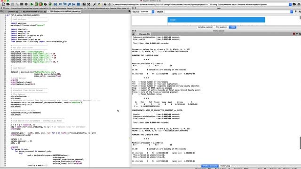Click the debug Step Into icon
Viewport: 301px width, 169px height.
pyautogui.click(x=65, y=4)
